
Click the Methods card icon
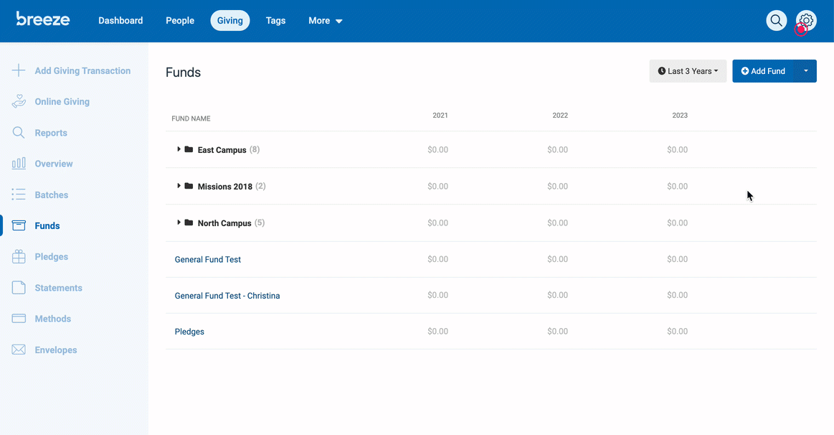(19, 319)
